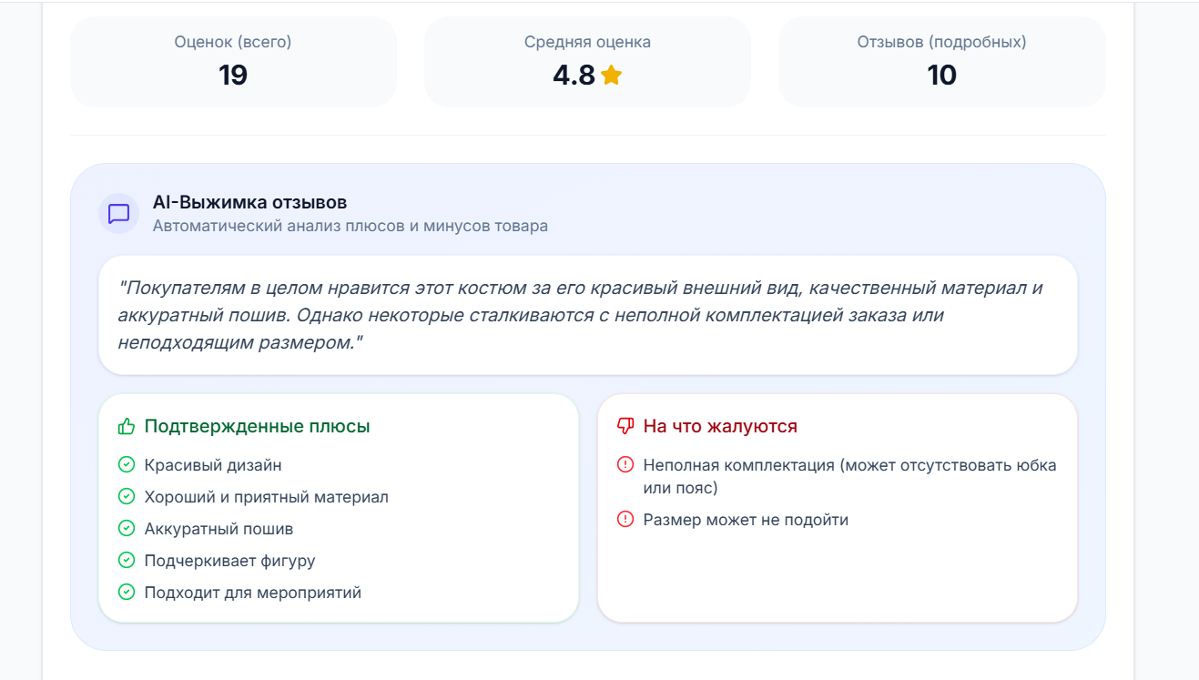Click the text Размер может не подойти
The height and width of the screenshot is (680, 1199).
pyautogui.click(x=746, y=520)
